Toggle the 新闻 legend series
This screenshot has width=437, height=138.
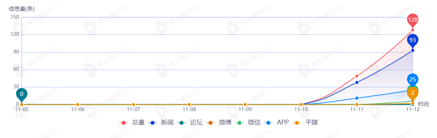(x=161, y=122)
